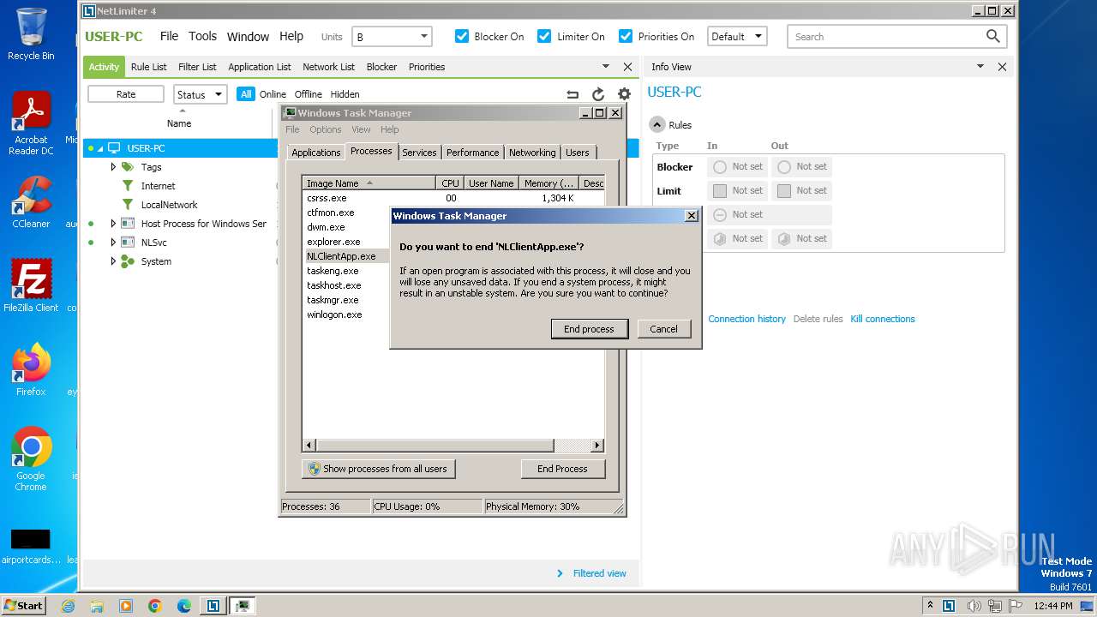Image resolution: width=1097 pixels, height=617 pixels.
Task: Click Show processes from all users
Action: pos(378,469)
